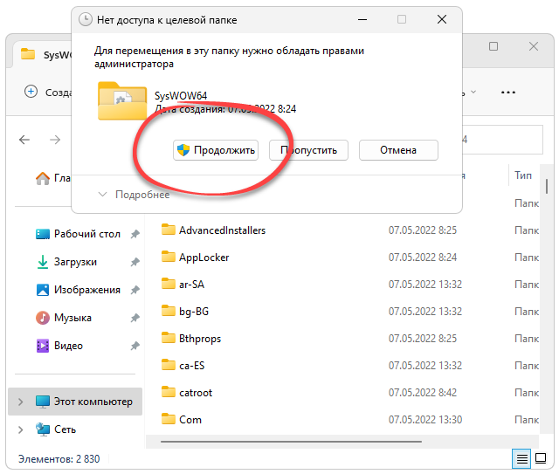This screenshot has height=474, width=559.
Task: Click the Explorer back arrow
Action: click(x=24, y=140)
